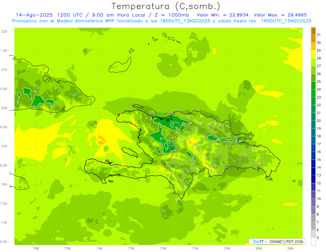Click the "Valor Max. = 29.4965" readout
Screen dimensions: 326x252
(280, 15)
